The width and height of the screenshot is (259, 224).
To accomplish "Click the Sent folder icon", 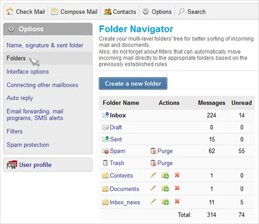I will coord(105,139).
